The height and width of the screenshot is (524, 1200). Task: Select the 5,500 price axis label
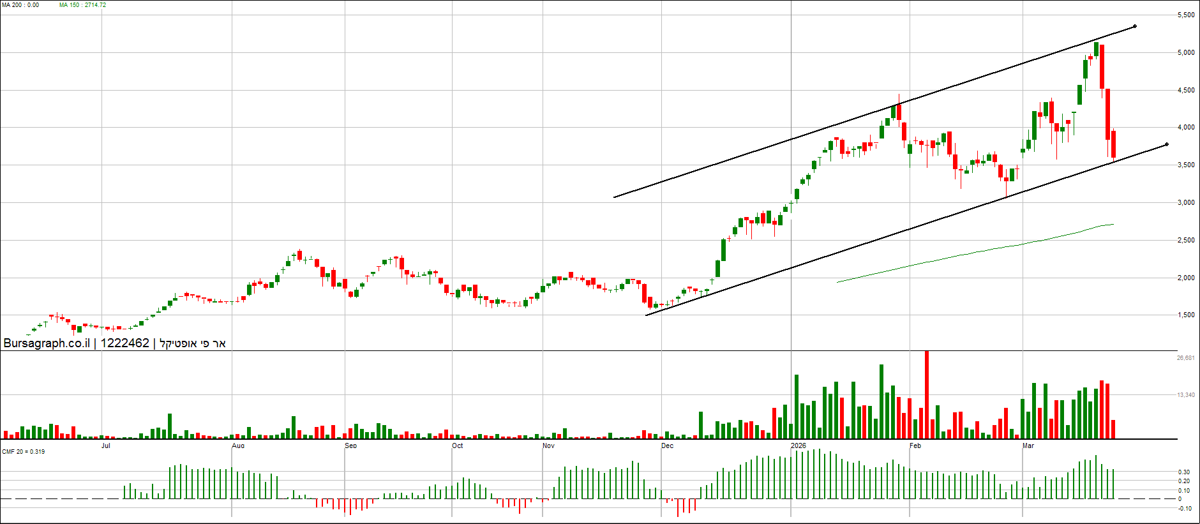1186,15
